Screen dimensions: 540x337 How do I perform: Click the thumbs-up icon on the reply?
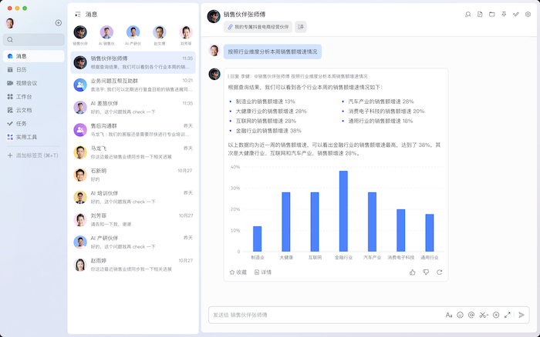point(412,272)
